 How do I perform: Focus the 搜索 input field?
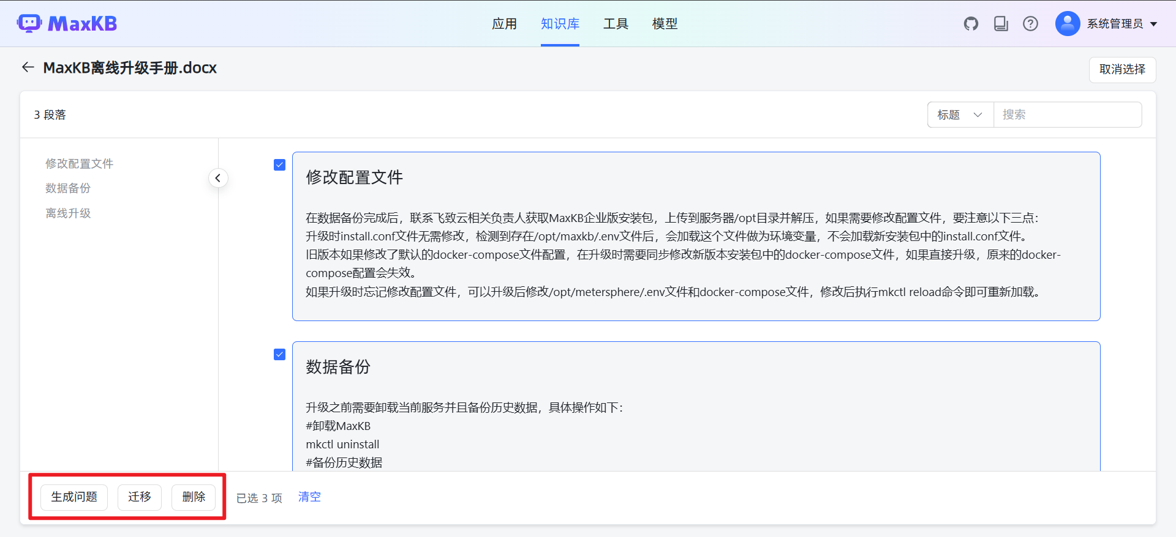[x=1067, y=115]
